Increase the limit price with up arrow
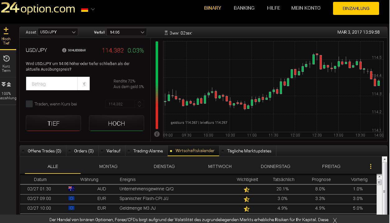Viewport: 390px width, 223px height. 139,102
